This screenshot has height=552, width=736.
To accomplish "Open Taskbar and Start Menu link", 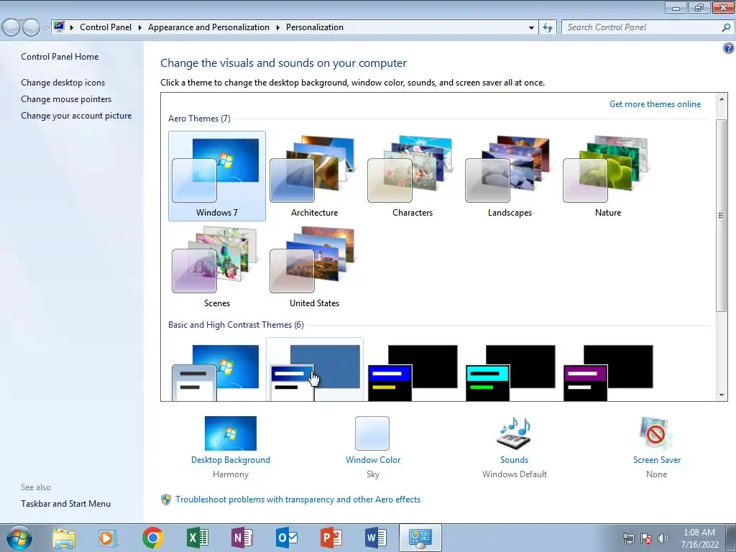I will (x=65, y=504).
